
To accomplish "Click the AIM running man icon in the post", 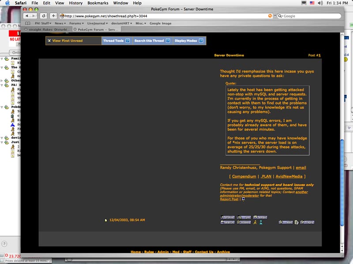I will coord(255,222).
